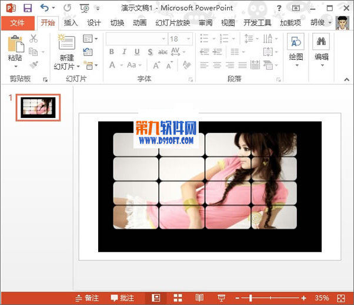Undo the last action
The width and height of the screenshot is (354, 305).
click(x=44, y=8)
